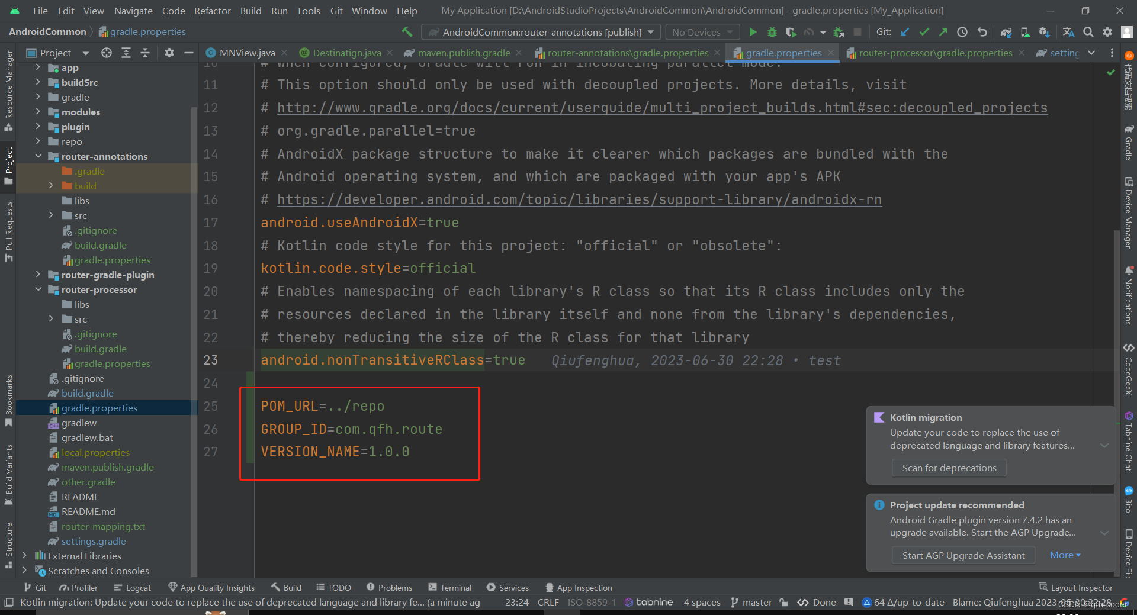Open CodeGeeX tool window on right strip
Viewport: 1137px width, 615px height.
1129,369
